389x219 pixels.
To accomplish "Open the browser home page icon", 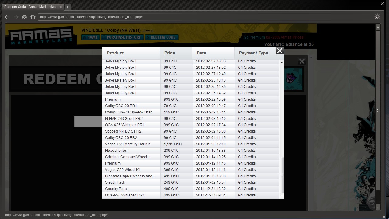I will (x=33, y=17).
